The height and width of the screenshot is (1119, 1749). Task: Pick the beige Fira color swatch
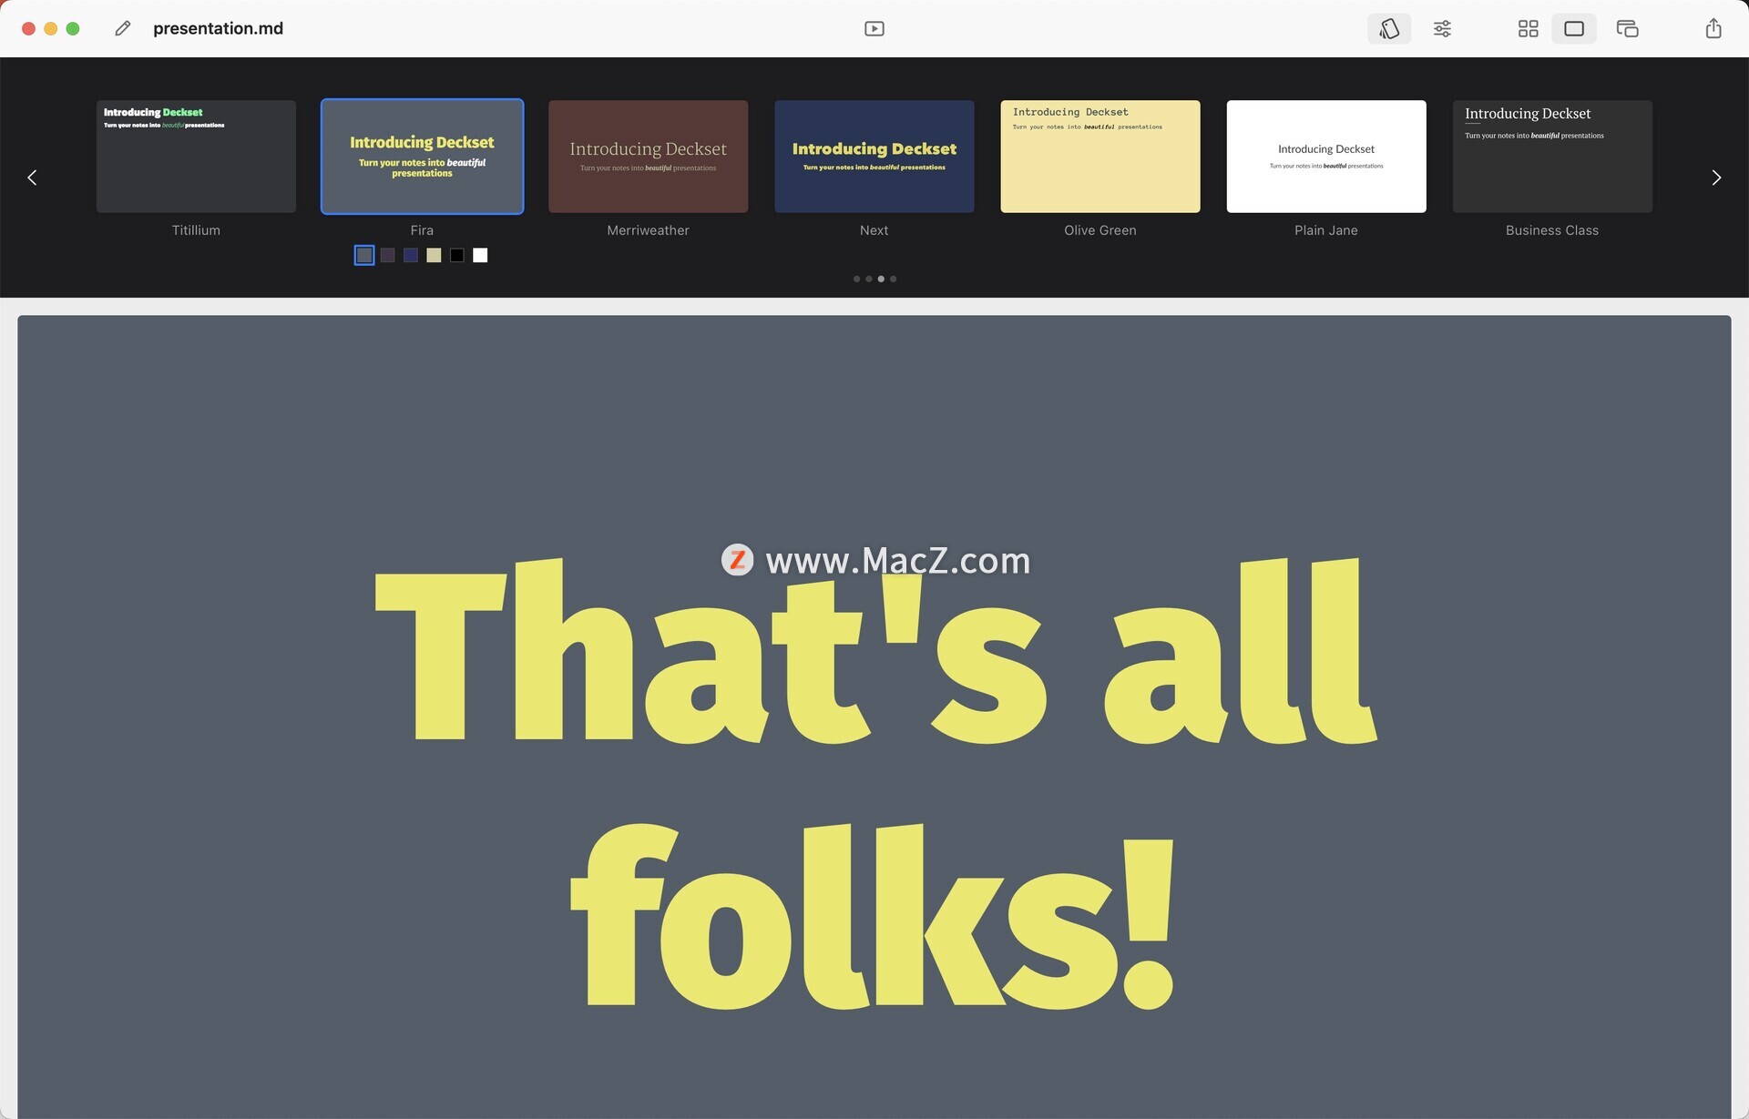click(x=434, y=255)
